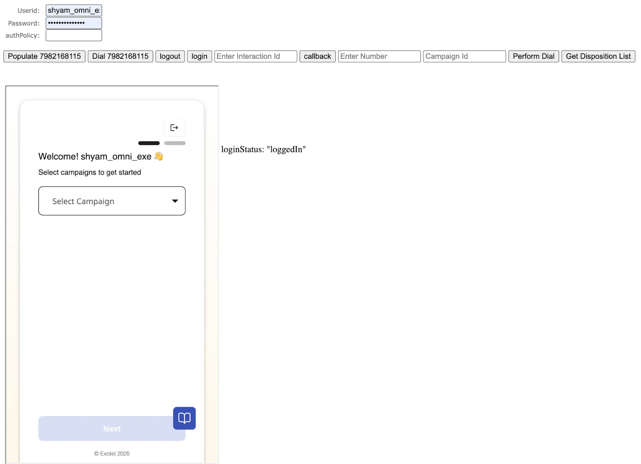This screenshot has width=641, height=464.
Task: Open the help book icon button
Action: pos(184,418)
